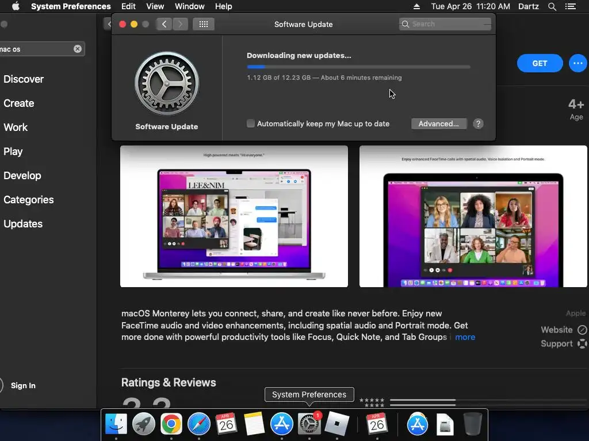Screen dimensions: 589x441
Task: Launch Launchpad rocket icon in Dock
Action: 143,424
